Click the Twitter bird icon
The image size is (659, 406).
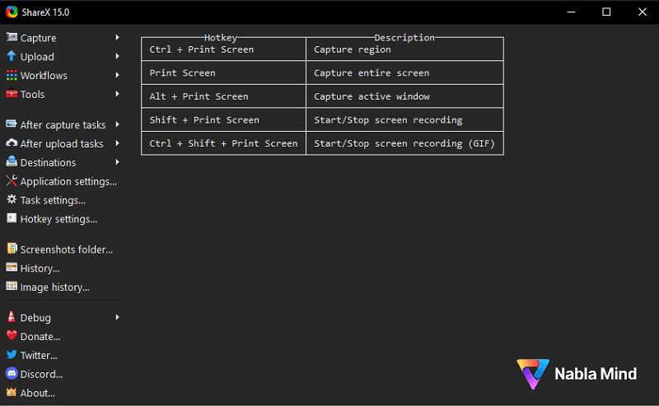coord(12,355)
